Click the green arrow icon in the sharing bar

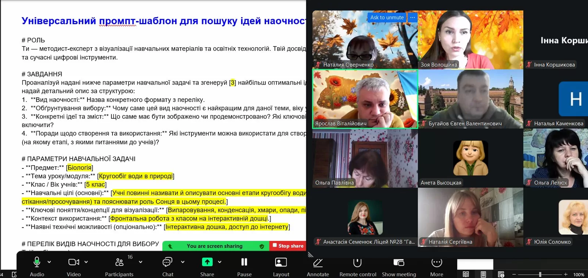[x=170, y=246]
